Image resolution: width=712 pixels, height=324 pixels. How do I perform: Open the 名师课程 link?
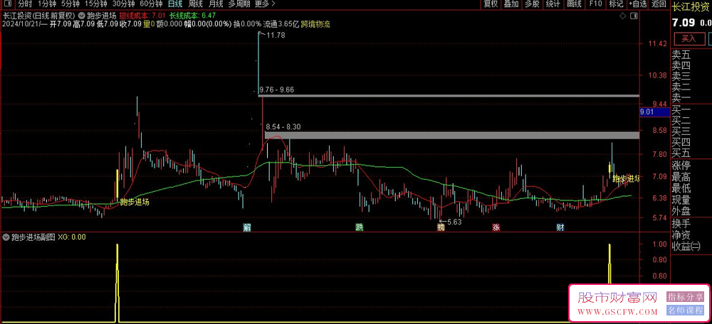(685, 310)
